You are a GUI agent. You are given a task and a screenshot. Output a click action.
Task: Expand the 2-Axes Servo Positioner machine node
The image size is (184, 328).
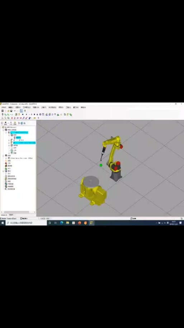(6, 158)
